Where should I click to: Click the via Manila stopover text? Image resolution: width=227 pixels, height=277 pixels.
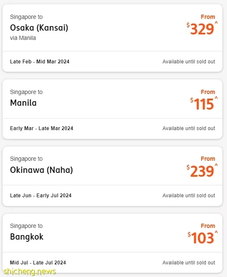(23, 38)
